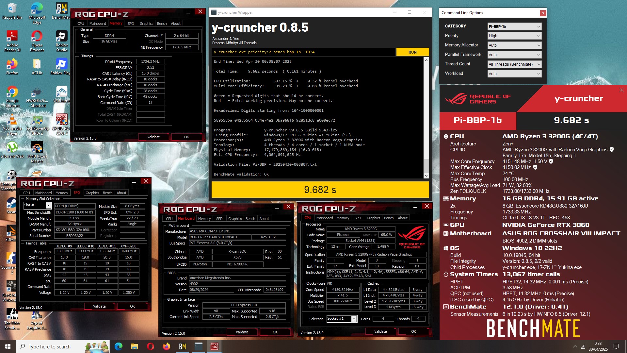Expand Parallel Framework dropdown
Viewport: 627px width, 353px height.
pyautogui.click(x=514, y=55)
